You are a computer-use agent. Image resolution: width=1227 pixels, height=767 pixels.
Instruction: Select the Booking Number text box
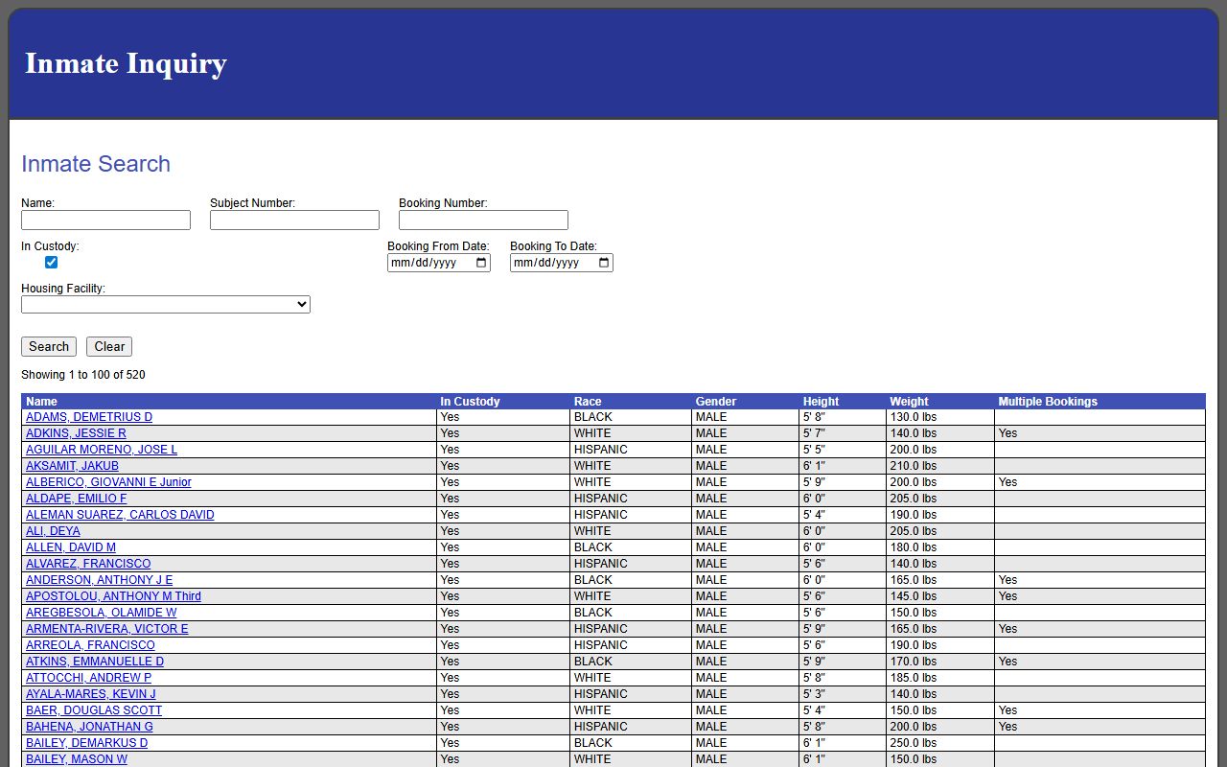(x=483, y=221)
